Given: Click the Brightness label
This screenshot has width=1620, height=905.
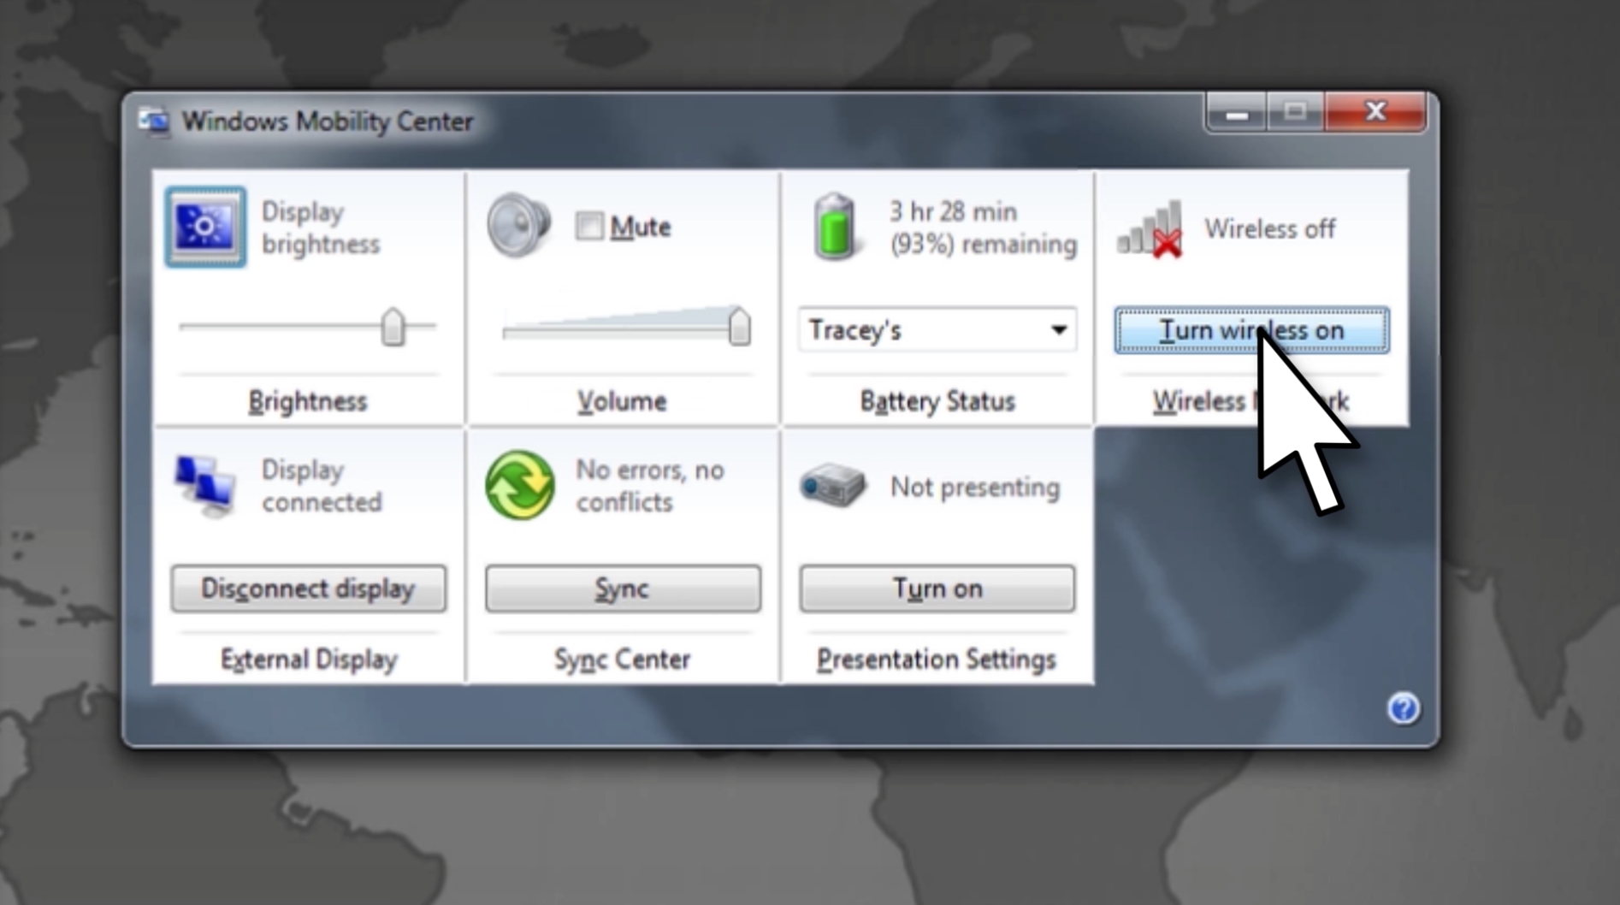Looking at the screenshot, I should tap(308, 401).
